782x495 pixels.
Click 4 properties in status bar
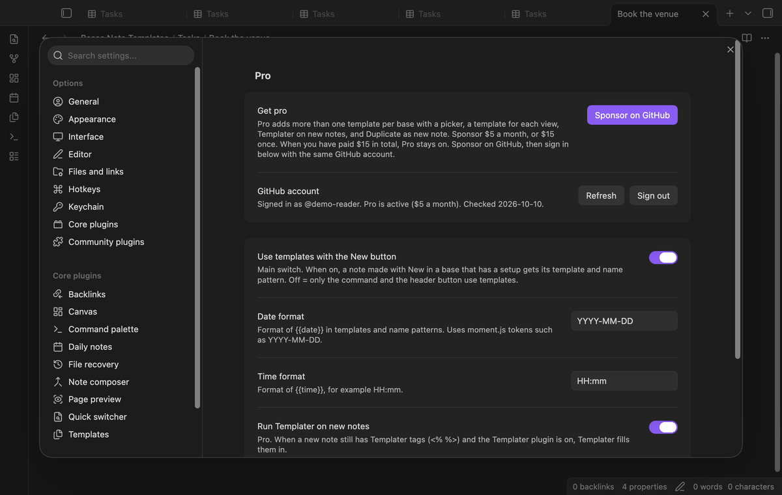point(644,487)
